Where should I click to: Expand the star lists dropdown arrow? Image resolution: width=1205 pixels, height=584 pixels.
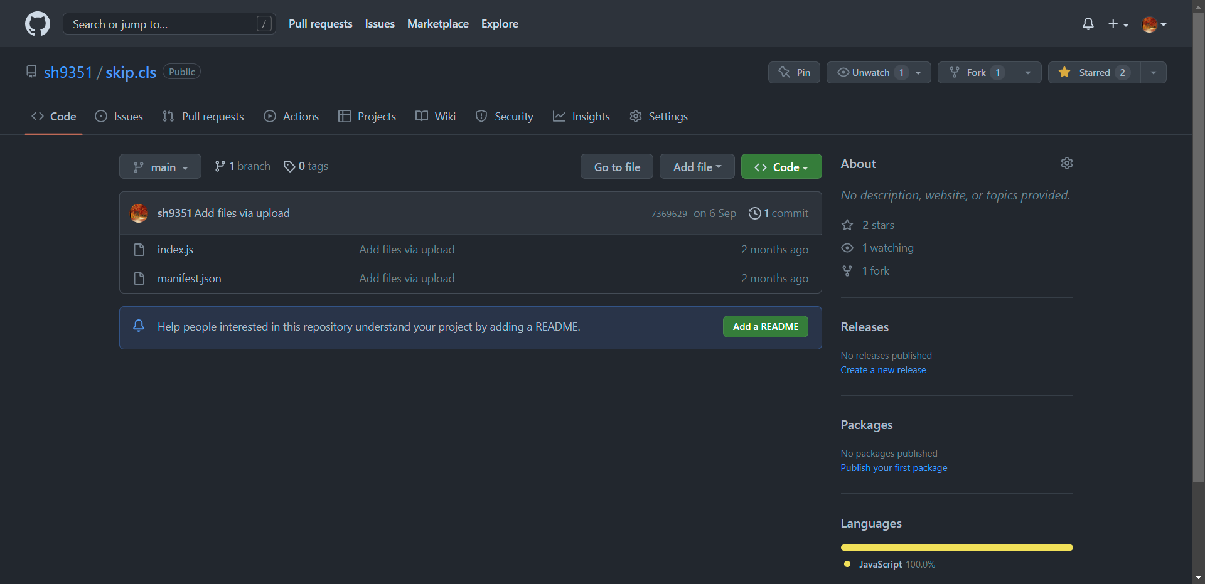click(1153, 73)
